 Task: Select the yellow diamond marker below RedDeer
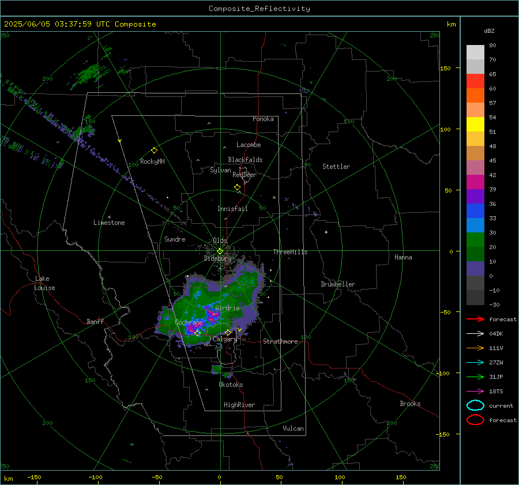[x=237, y=187]
